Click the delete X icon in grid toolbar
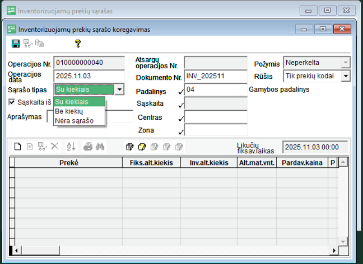 pyautogui.click(x=54, y=147)
